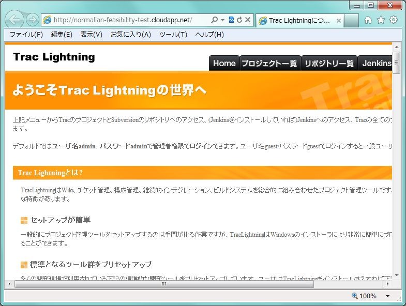Click the refresh icon in address bar
This screenshot has width=406, height=306.
239,20
